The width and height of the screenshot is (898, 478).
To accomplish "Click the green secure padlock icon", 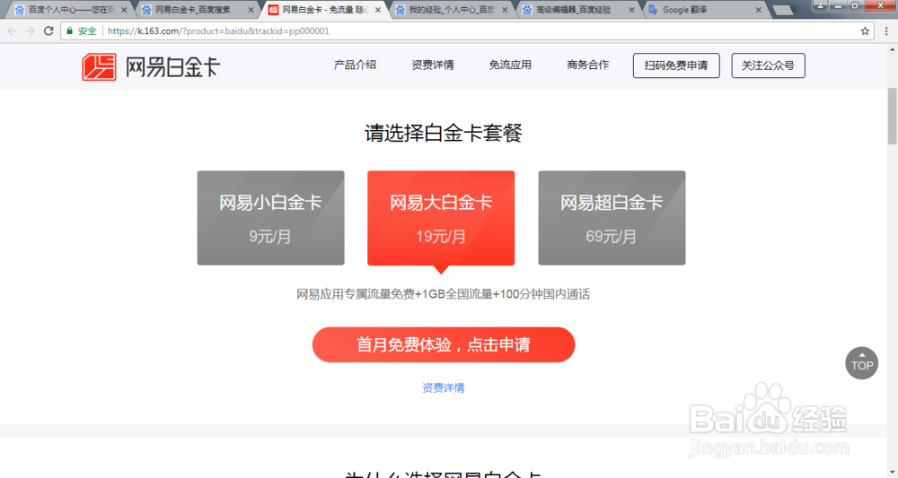I will [70, 30].
